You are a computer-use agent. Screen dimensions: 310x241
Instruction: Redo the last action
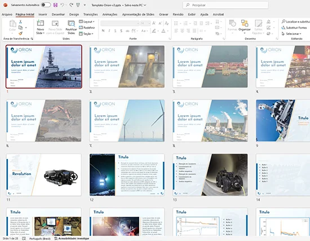pos(71,5)
